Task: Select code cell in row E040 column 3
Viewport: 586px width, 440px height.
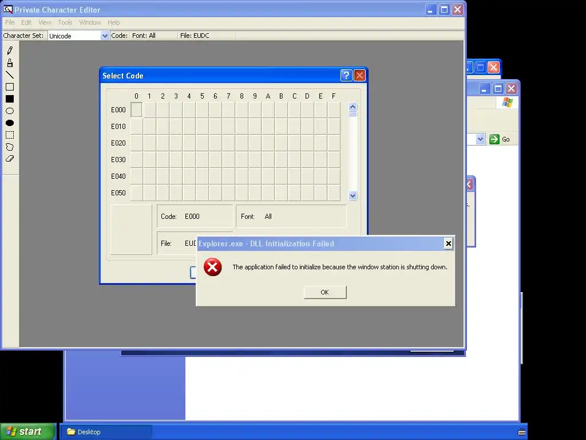Action: point(176,176)
